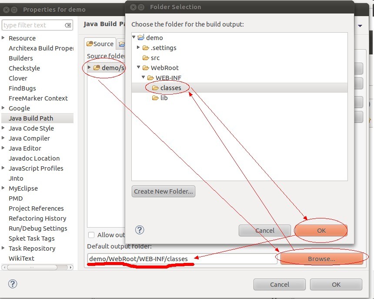Select Project References in sidebar
Screen dimensions: 374x299
(36, 208)
